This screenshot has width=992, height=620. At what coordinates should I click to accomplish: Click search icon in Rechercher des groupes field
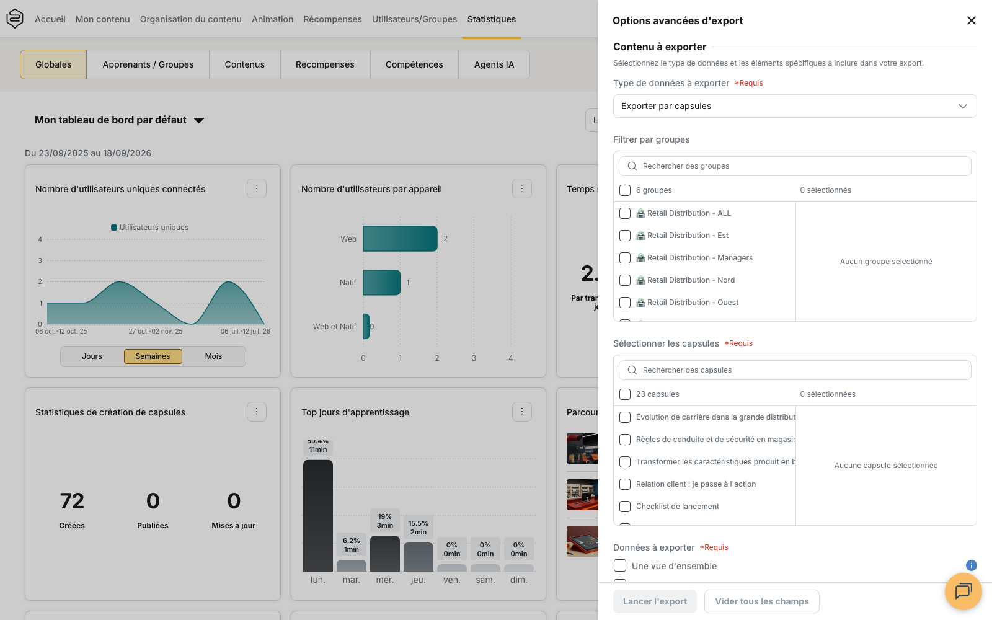click(632, 166)
